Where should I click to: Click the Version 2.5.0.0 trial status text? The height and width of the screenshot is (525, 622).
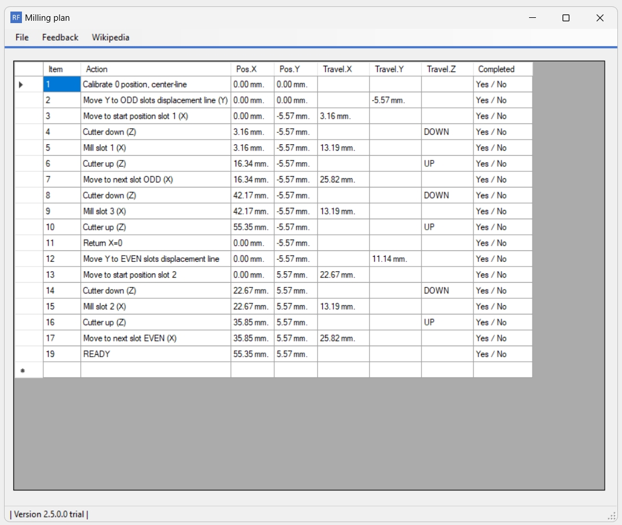point(49,514)
